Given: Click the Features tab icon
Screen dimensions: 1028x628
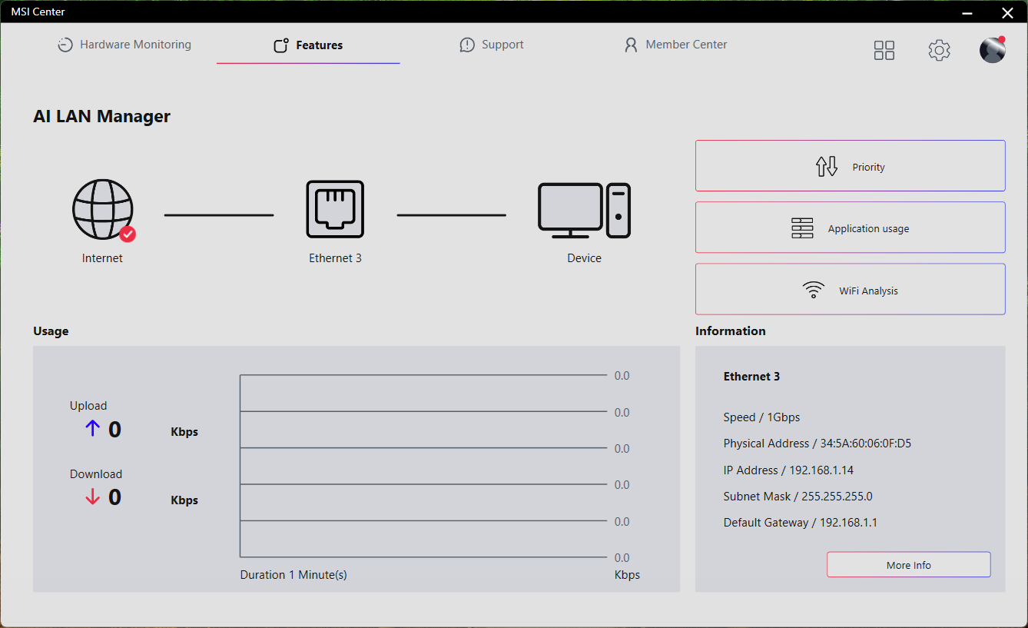Looking at the screenshot, I should (281, 45).
